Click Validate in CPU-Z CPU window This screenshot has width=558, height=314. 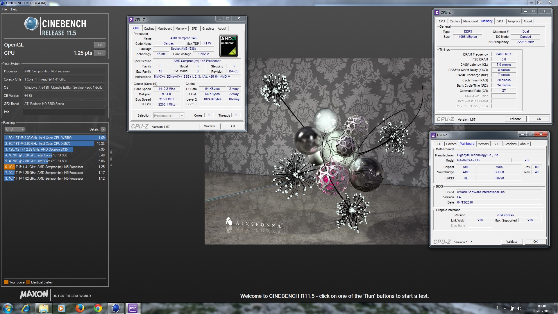coord(210,126)
